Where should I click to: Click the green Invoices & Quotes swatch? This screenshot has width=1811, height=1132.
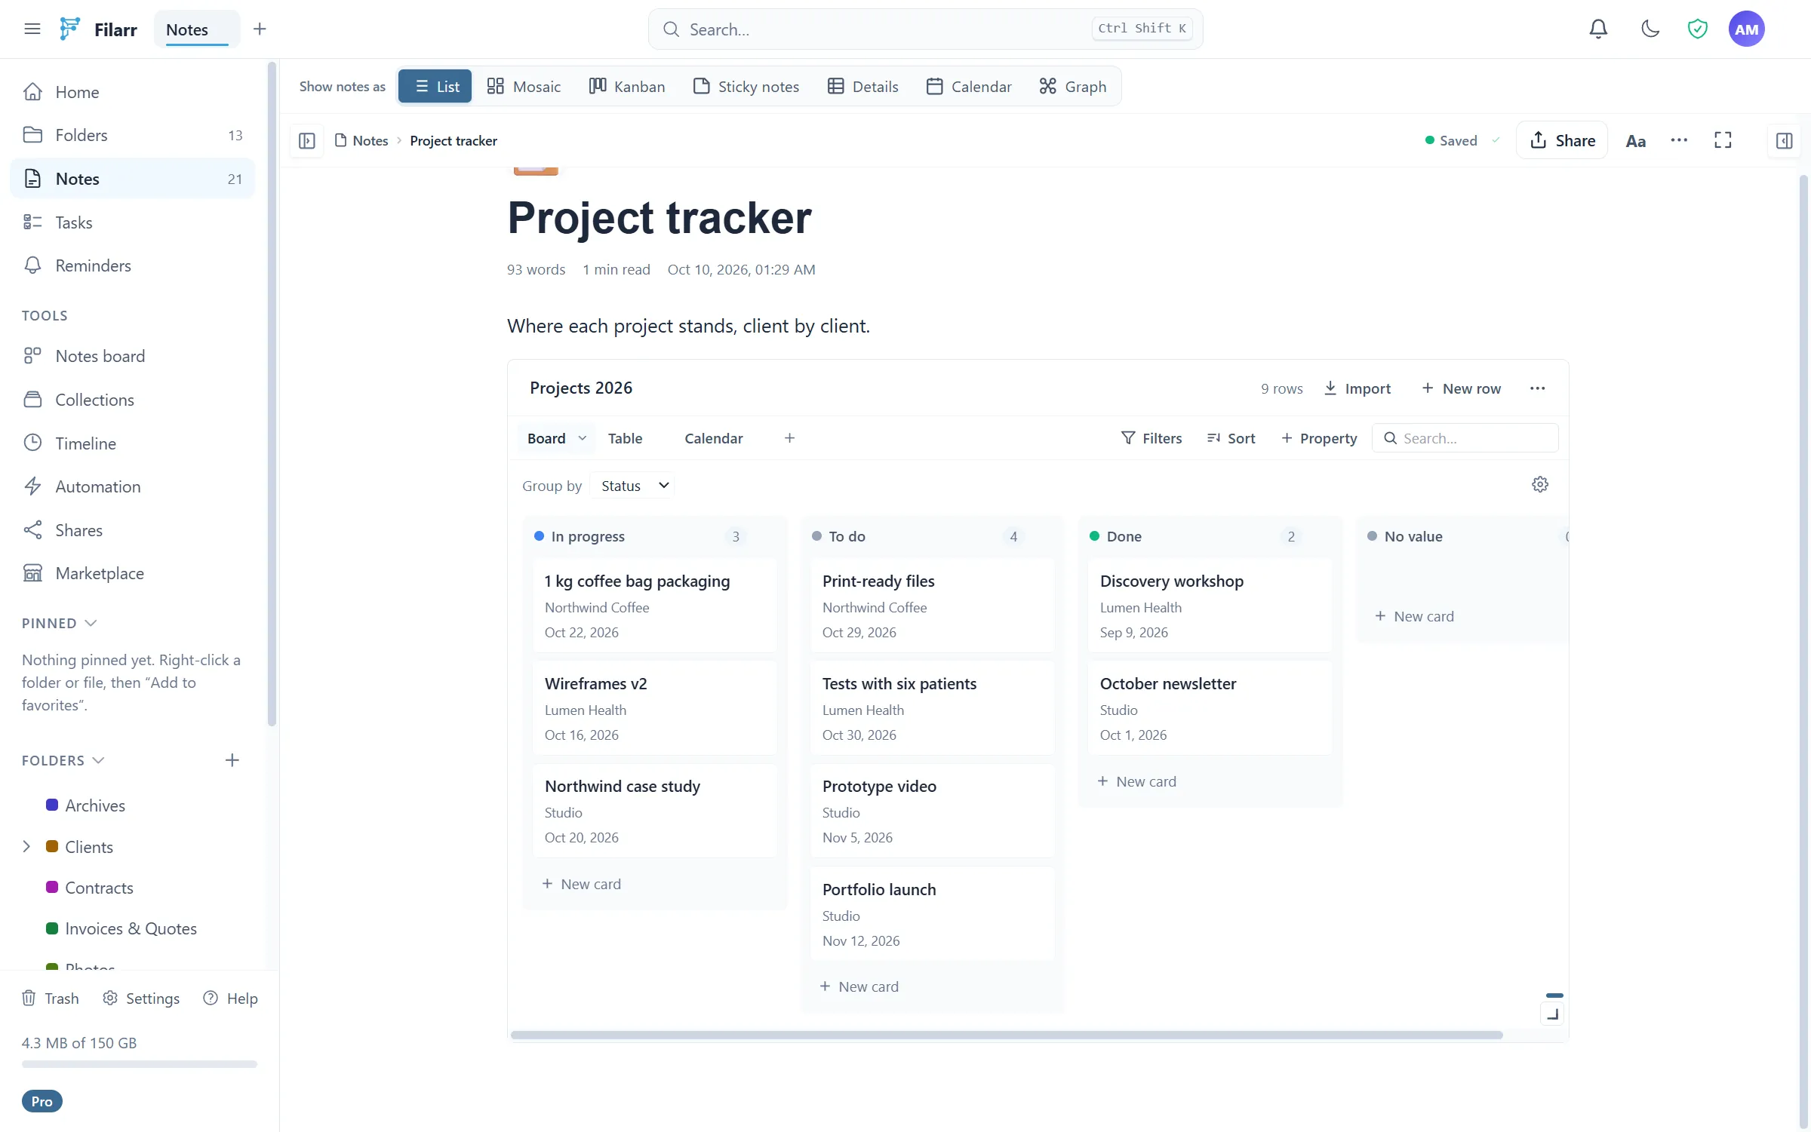point(52,929)
